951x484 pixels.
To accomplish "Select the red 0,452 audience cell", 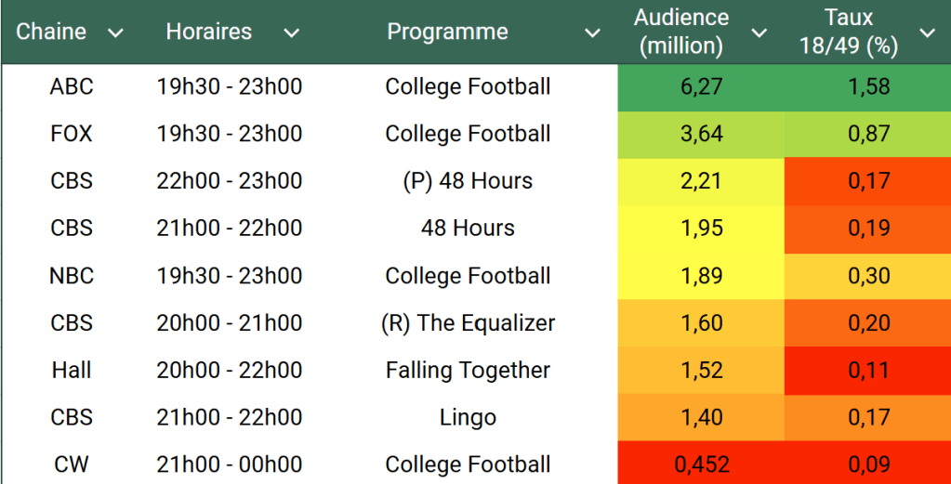I will pyautogui.click(x=701, y=464).
